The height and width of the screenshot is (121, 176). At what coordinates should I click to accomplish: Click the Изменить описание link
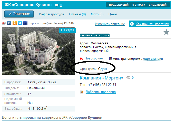click(110, 24)
